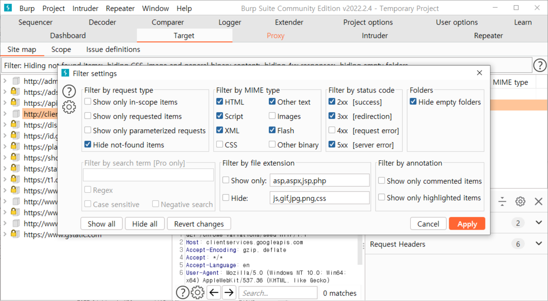Close the Filter settings dialog
The height and width of the screenshot is (301, 548).
point(480,73)
